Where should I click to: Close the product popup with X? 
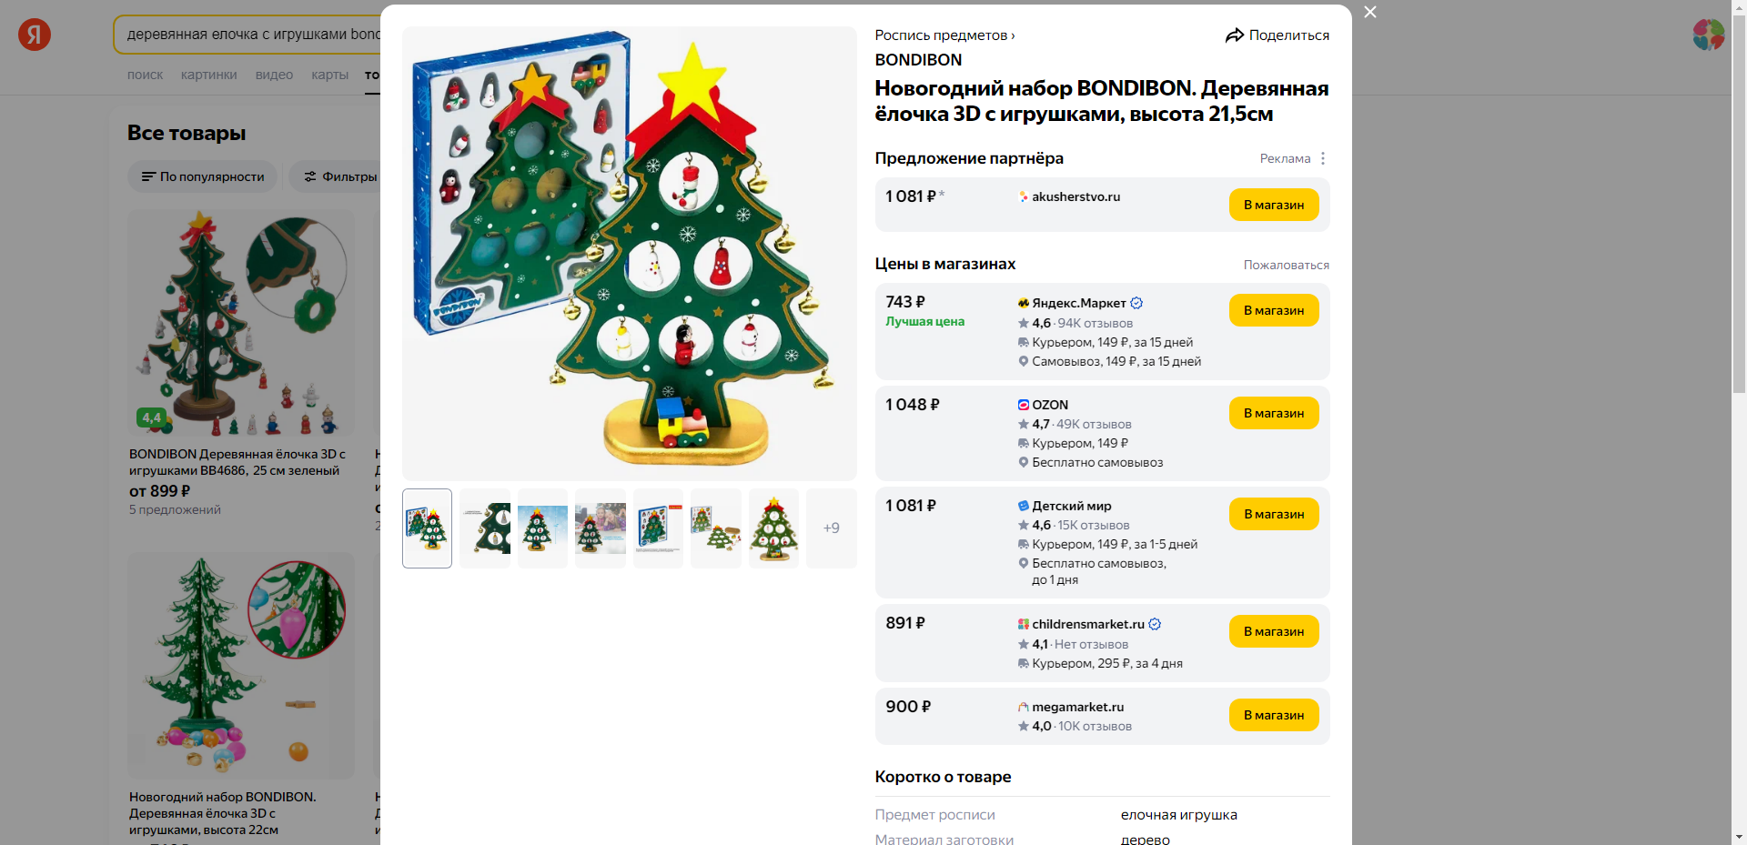click(1370, 12)
